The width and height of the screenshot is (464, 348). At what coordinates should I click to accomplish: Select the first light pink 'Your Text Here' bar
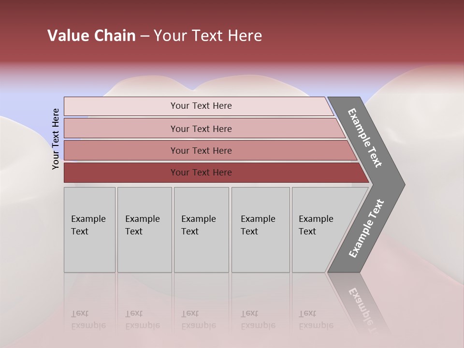click(x=201, y=106)
